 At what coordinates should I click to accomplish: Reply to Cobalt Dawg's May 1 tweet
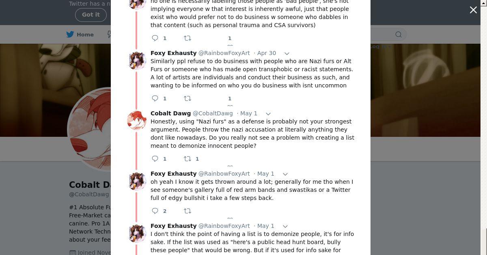(x=155, y=159)
